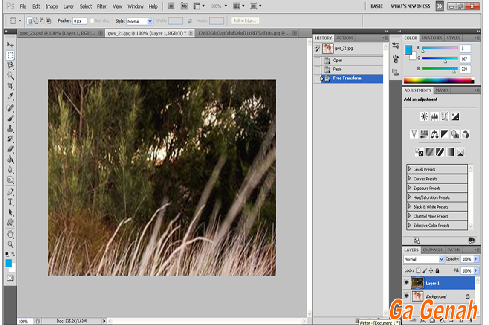Open the Window menu
Viewport: 489px width, 325px height.
point(135,6)
